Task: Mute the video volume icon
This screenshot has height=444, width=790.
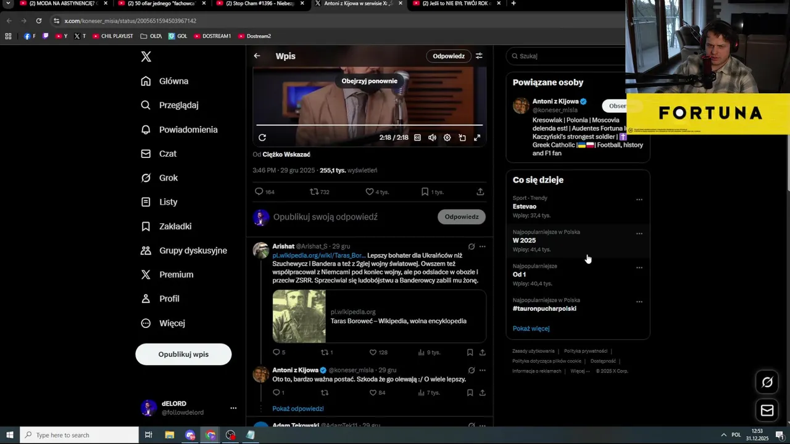Action: (432, 138)
